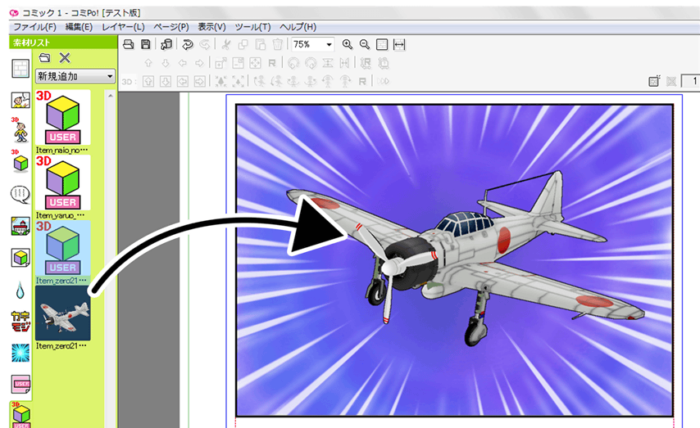Click the redo arrow icon

tap(204, 44)
